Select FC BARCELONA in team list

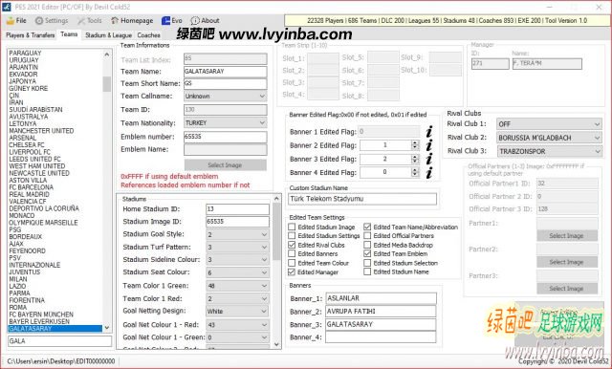pos(31,187)
